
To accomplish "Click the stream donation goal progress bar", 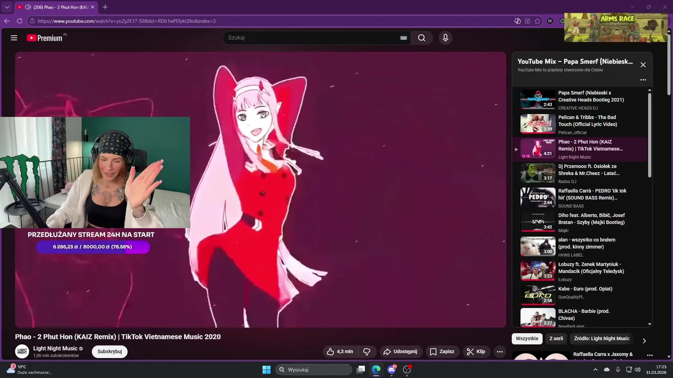I will [93, 247].
